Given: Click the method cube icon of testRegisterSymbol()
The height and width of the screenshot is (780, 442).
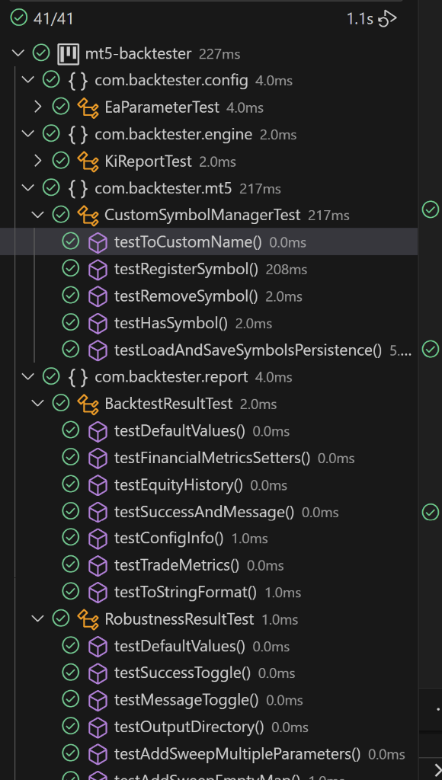Looking at the screenshot, I should tap(98, 269).
